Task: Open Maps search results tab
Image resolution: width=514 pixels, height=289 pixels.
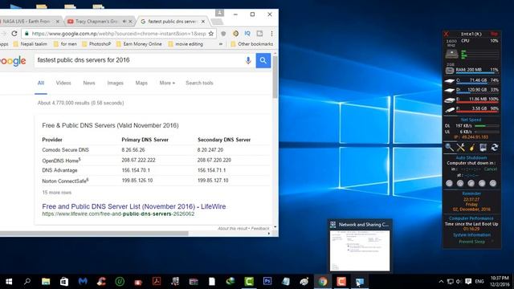Action: coord(141,83)
